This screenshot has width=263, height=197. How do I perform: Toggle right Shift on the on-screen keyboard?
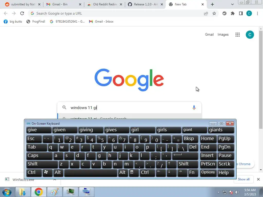click(x=188, y=164)
